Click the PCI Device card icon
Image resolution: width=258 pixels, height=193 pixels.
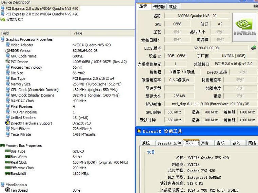pyautogui.click(x=8, y=62)
